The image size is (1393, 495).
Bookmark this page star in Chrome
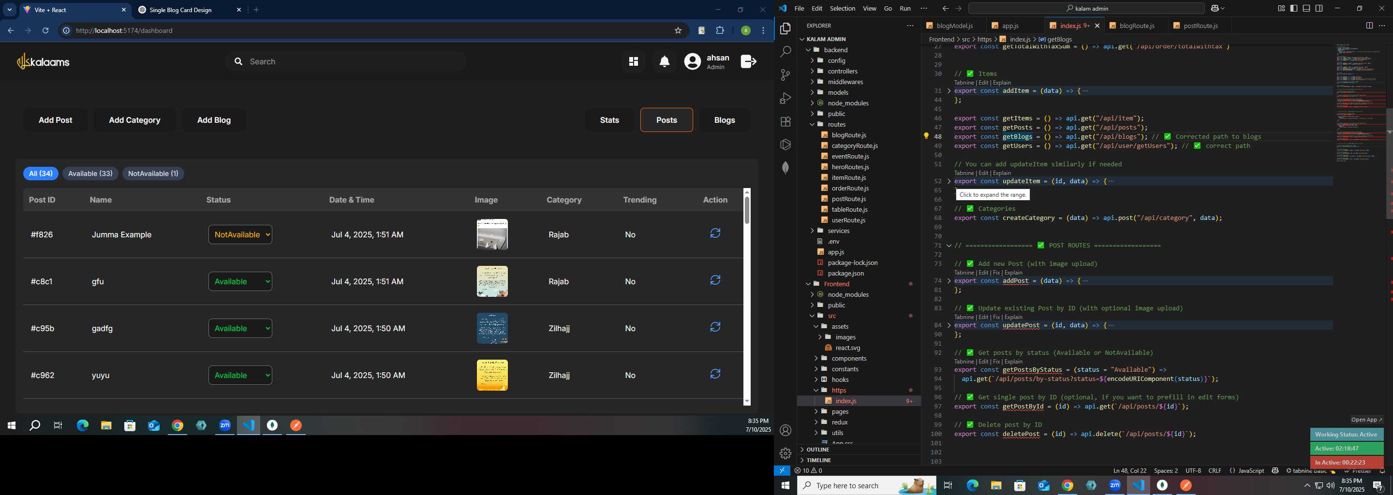pos(678,31)
